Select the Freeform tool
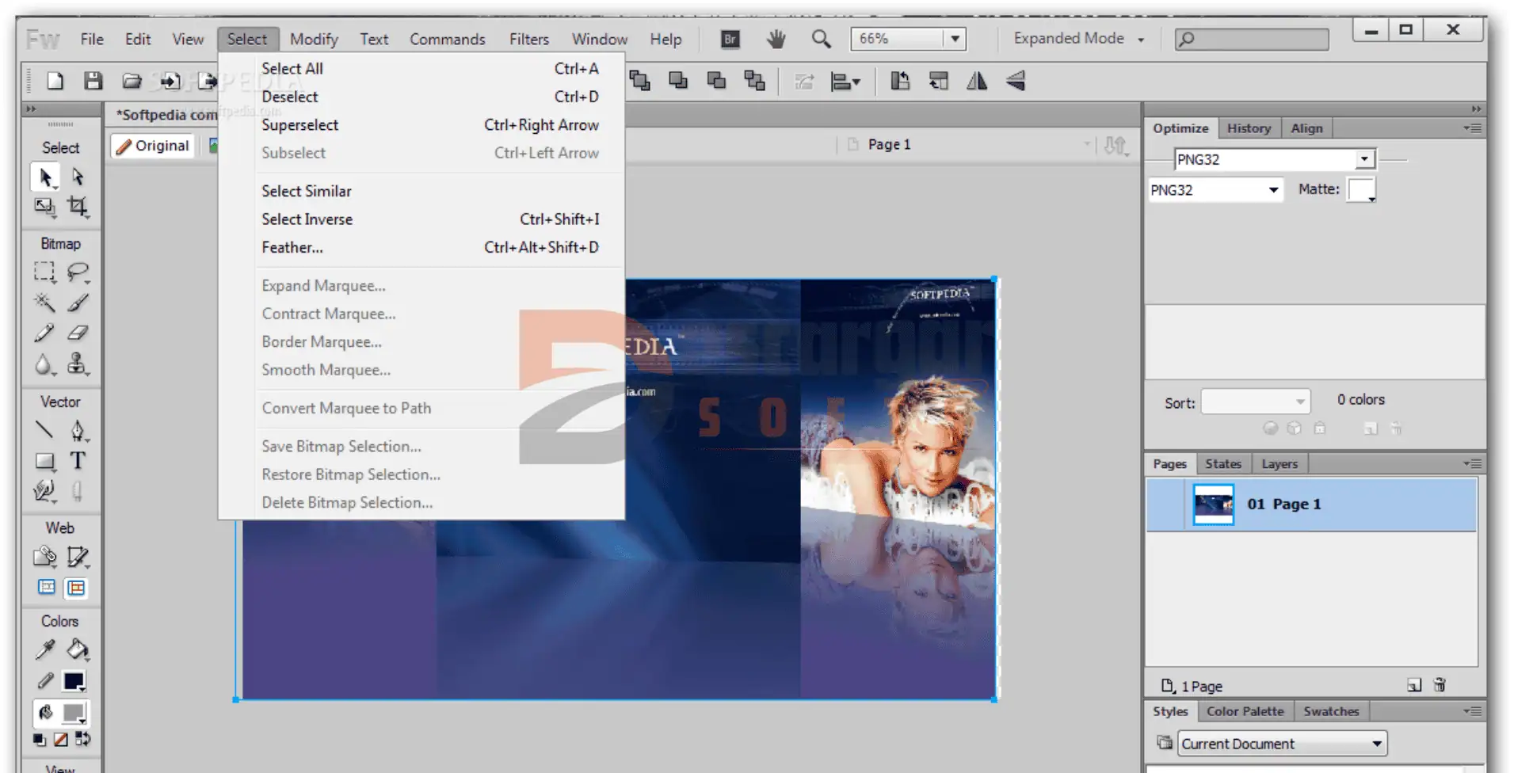This screenshot has height=773, width=1514. coord(45,492)
